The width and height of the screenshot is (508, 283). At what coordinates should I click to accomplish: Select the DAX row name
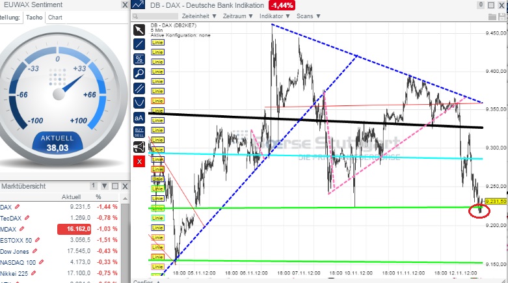pyautogui.click(x=6, y=207)
